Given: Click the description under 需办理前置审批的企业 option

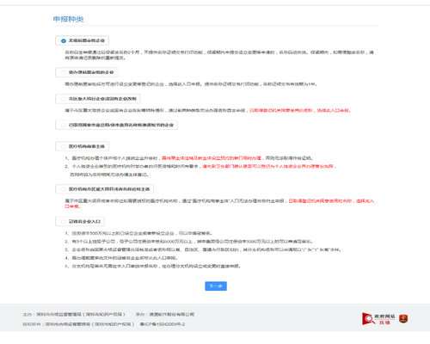Looking at the screenshot, I should [191, 84].
